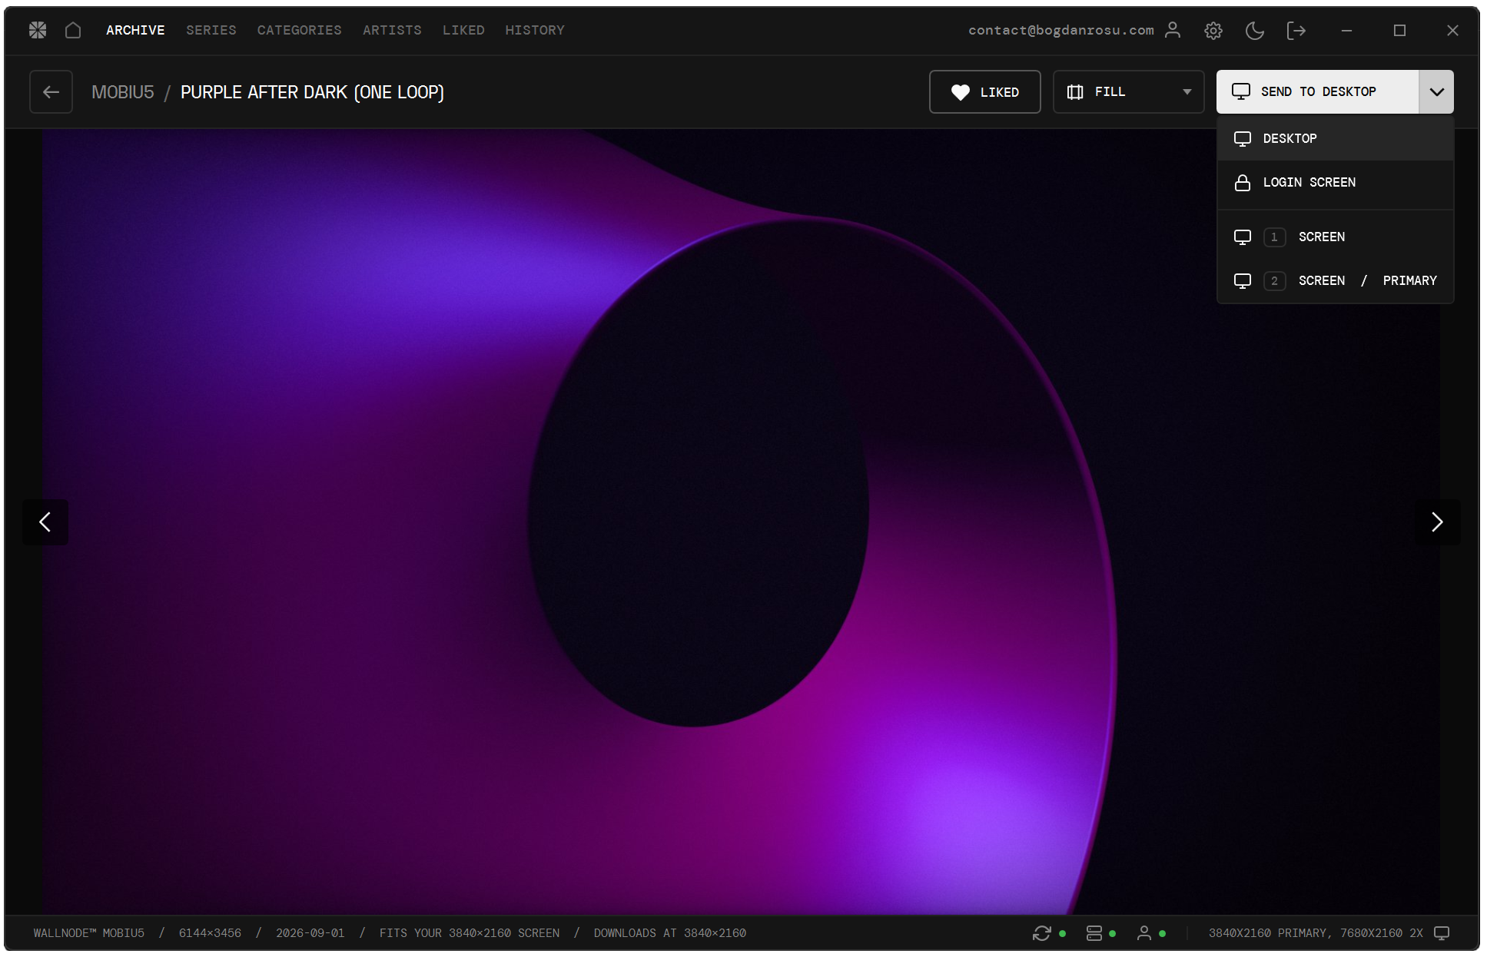Image resolution: width=1487 pixels, height=957 pixels.
Task: Click '3840X2160 PRIMARY, 7680X2160 2X' text
Action: coord(1316,933)
